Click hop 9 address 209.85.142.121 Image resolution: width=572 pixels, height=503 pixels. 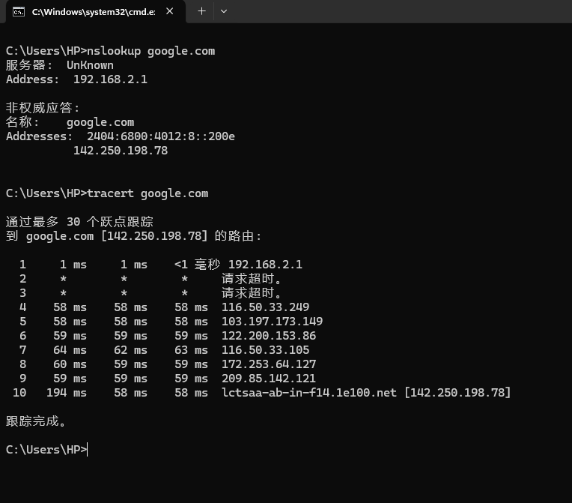tap(268, 379)
